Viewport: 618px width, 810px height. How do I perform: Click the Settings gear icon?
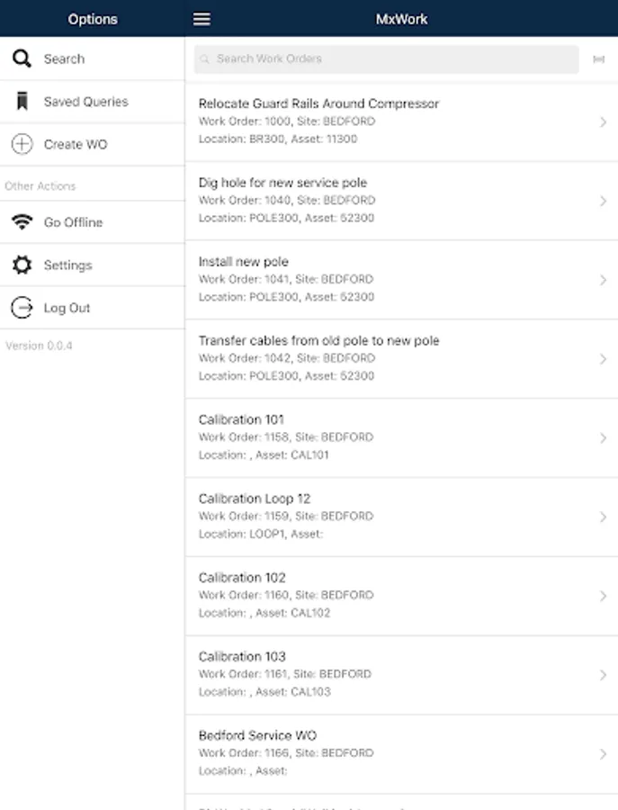[22, 265]
